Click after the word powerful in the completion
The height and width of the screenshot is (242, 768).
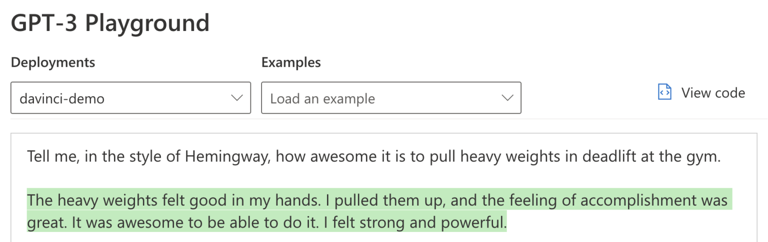coord(507,221)
